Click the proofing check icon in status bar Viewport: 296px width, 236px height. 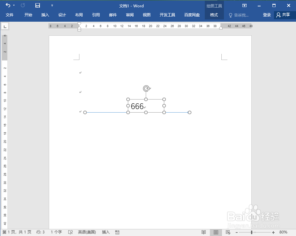pyautogui.click(x=70, y=232)
